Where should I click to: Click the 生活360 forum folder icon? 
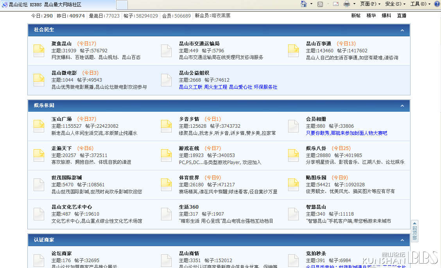coord(166,214)
